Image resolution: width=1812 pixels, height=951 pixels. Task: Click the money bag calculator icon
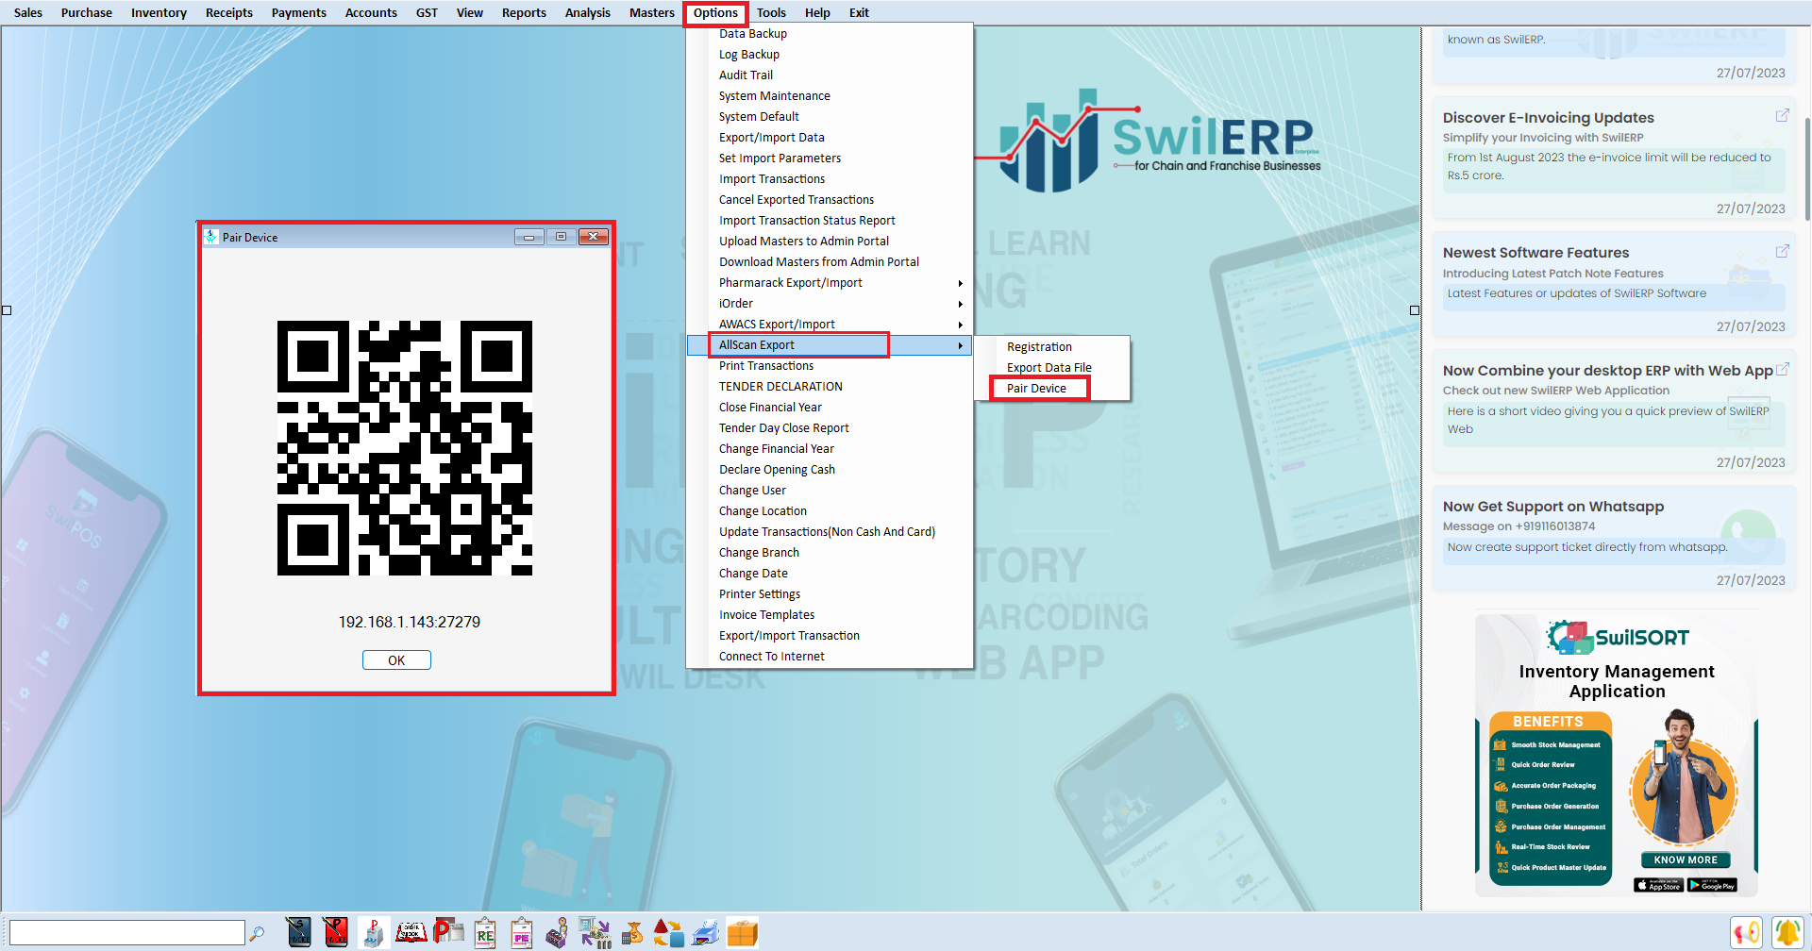pos(631,932)
